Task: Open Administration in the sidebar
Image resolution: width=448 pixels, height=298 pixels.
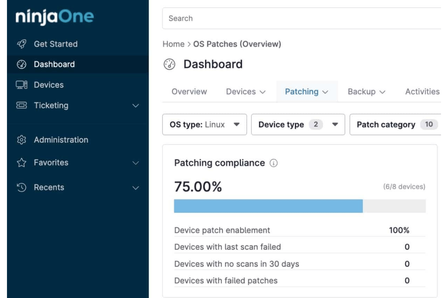Action: coord(78,140)
